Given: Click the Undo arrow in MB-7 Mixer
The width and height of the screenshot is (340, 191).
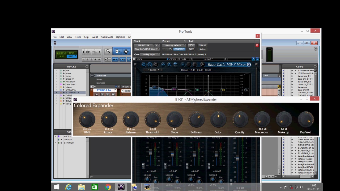Looking at the screenshot, I should coord(168,59).
